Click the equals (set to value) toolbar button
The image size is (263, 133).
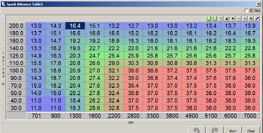[x=221, y=19]
